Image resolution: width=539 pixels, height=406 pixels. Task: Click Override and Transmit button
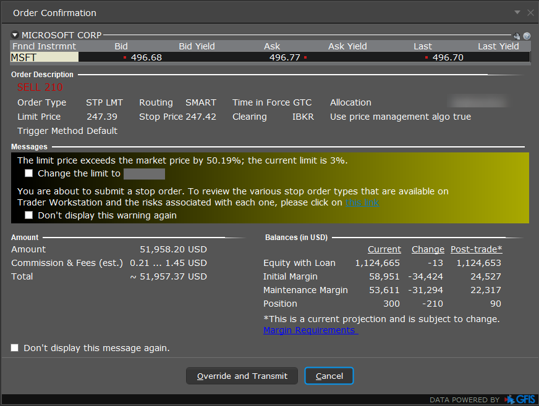click(x=242, y=376)
